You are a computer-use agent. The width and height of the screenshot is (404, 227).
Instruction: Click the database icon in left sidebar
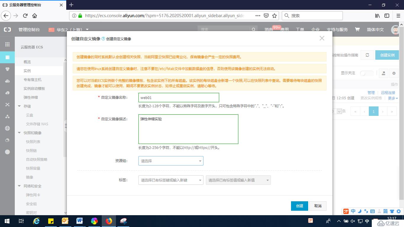pos(7,69)
